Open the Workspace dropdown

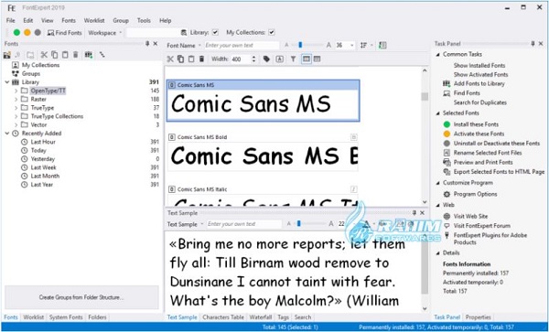(104, 33)
